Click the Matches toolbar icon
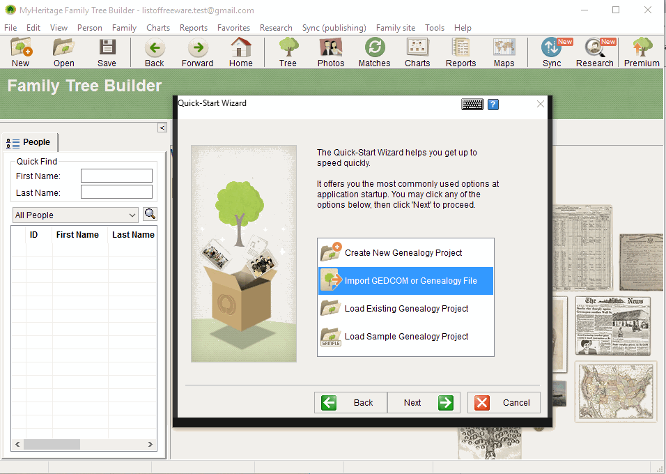This screenshot has height=474, width=666. [374, 52]
